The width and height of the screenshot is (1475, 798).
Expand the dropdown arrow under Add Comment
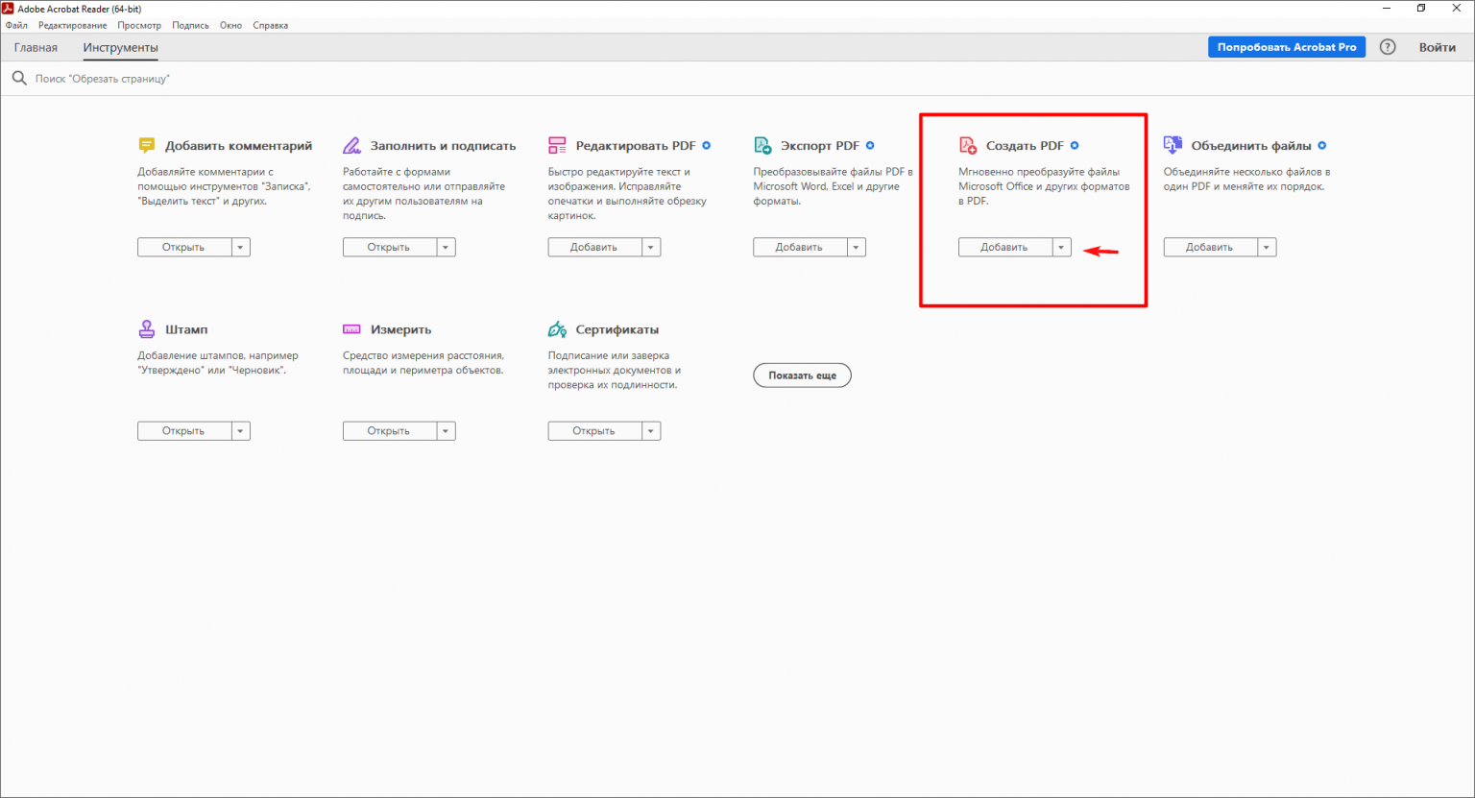tap(241, 248)
